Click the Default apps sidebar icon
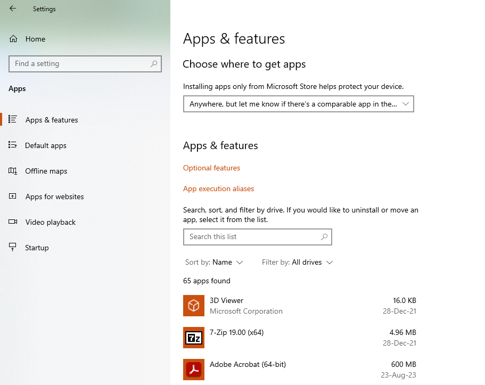This screenshot has height=385, width=485. 13,145
